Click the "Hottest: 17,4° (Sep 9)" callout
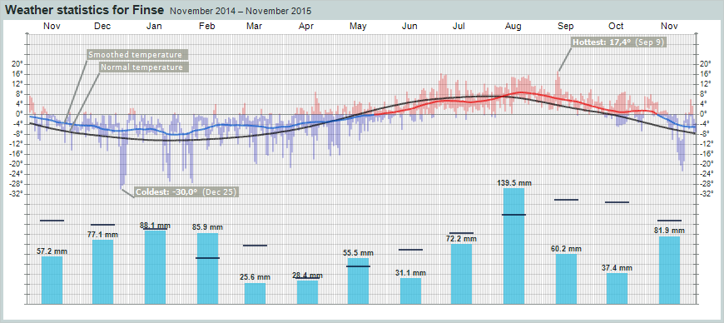 [618, 42]
